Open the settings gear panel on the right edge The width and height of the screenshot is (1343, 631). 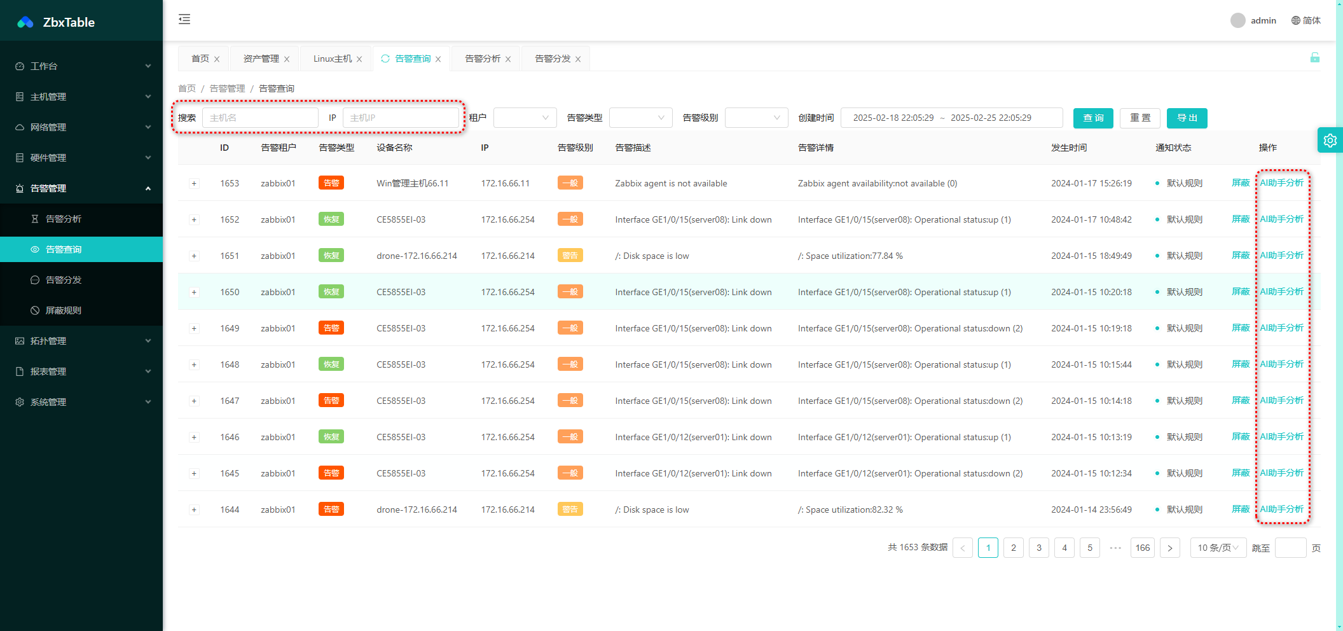click(1330, 140)
